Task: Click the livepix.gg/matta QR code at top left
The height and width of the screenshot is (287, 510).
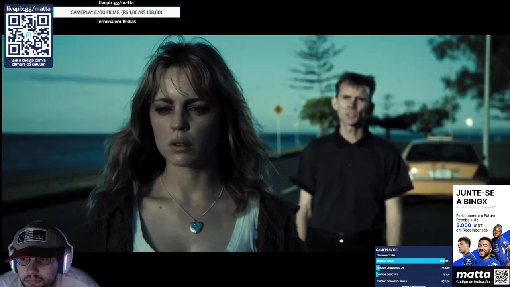Action: pyautogui.click(x=28, y=35)
